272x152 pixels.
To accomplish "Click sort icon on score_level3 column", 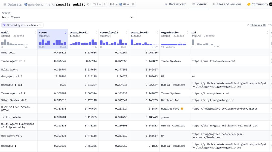I will click(x=157, y=33).
